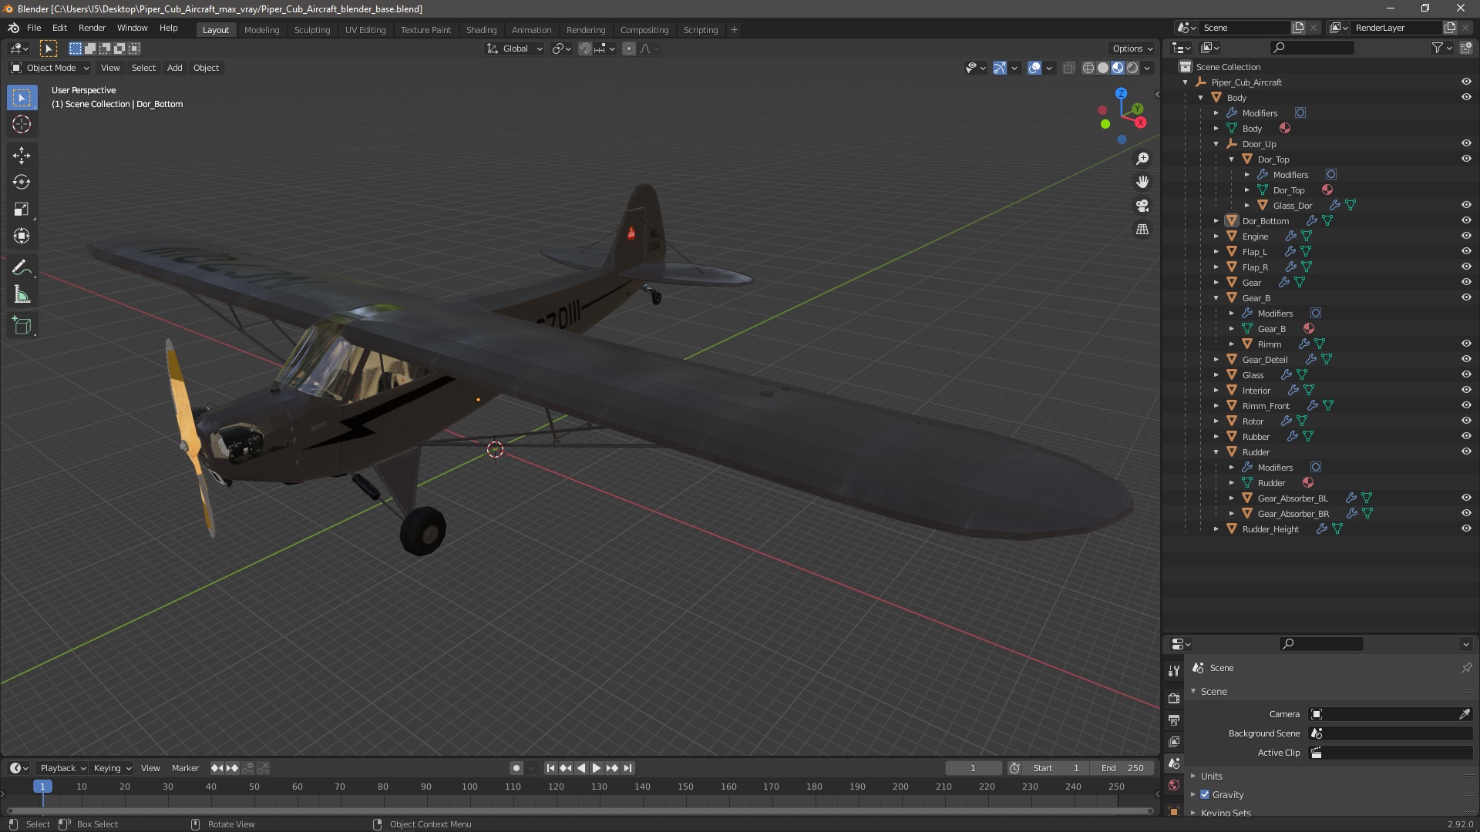
Task: Select the Move tool in toolbar
Action: pos(22,155)
